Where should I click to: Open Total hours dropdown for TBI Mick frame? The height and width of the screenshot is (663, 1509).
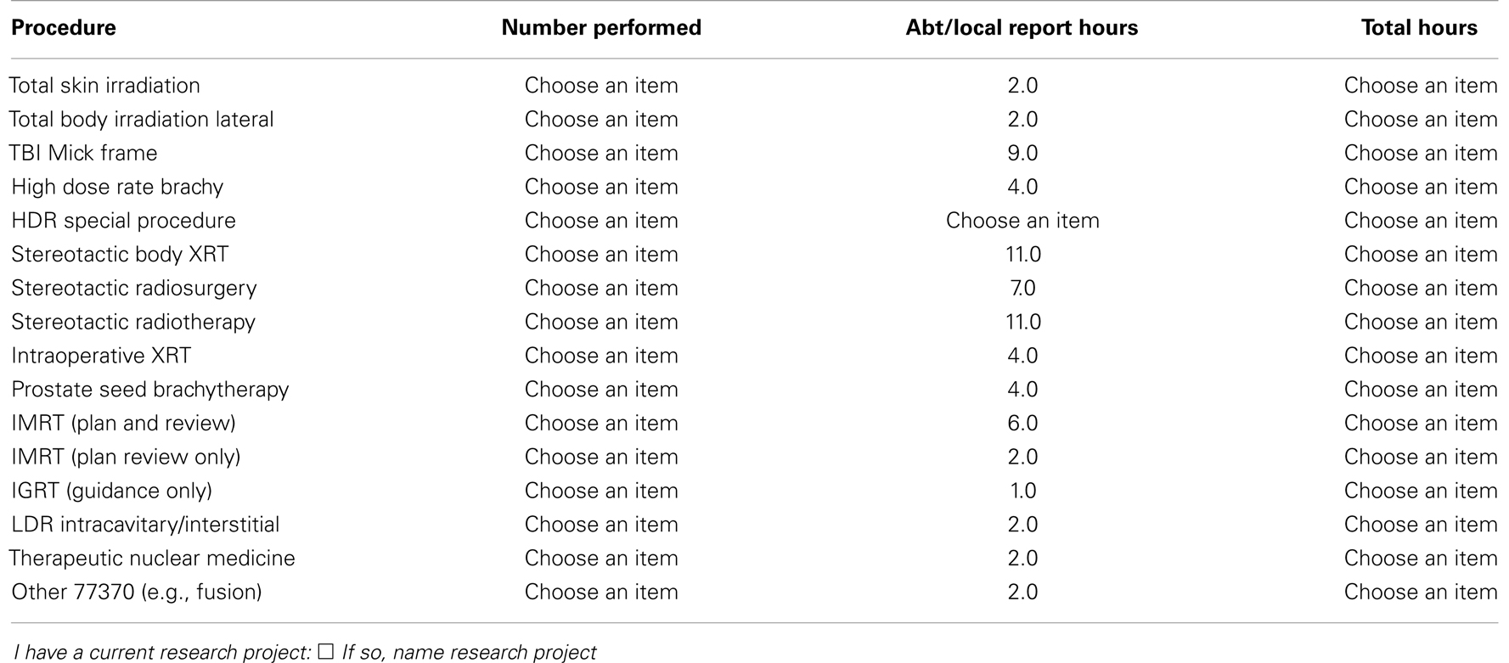coord(1421,154)
